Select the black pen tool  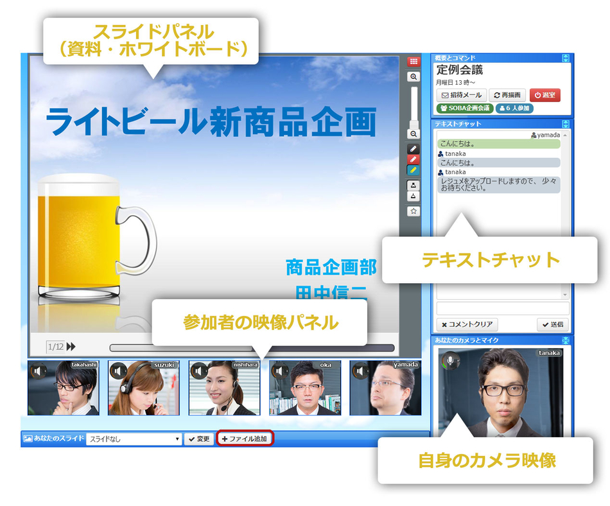pyautogui.click(x=414, y=148)
